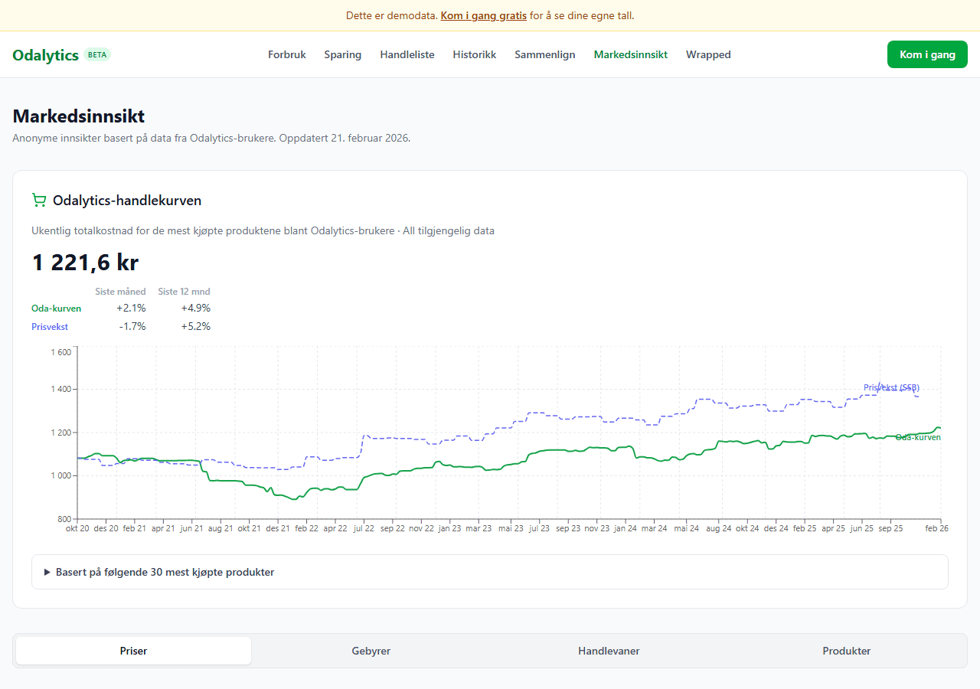Switch to the Gebyrer tab

click(x=371, y=651)
